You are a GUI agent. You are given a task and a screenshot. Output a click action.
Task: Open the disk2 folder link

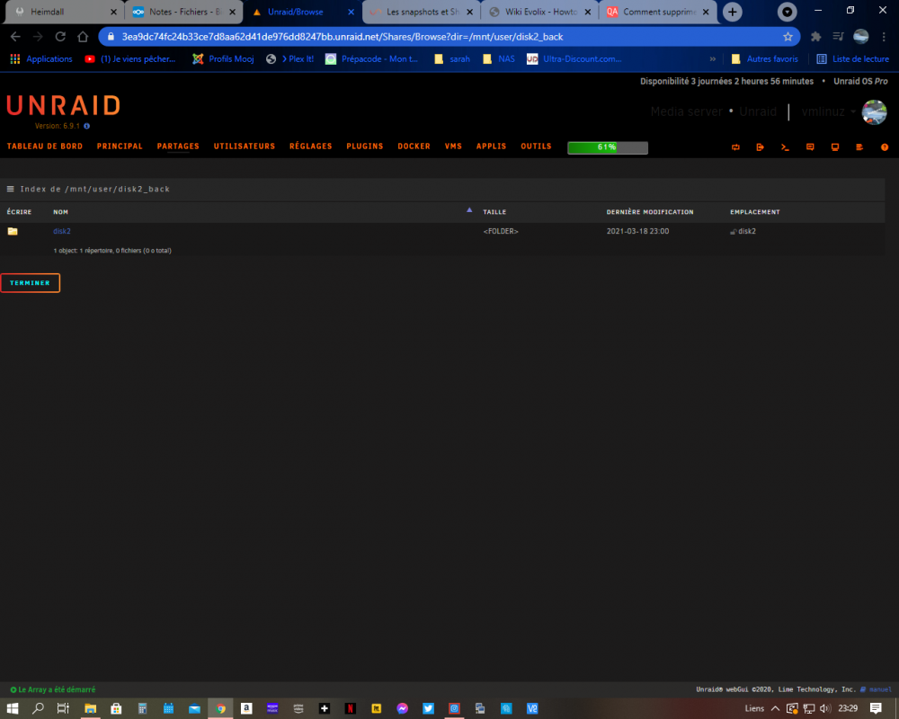(x=62, y=231)
